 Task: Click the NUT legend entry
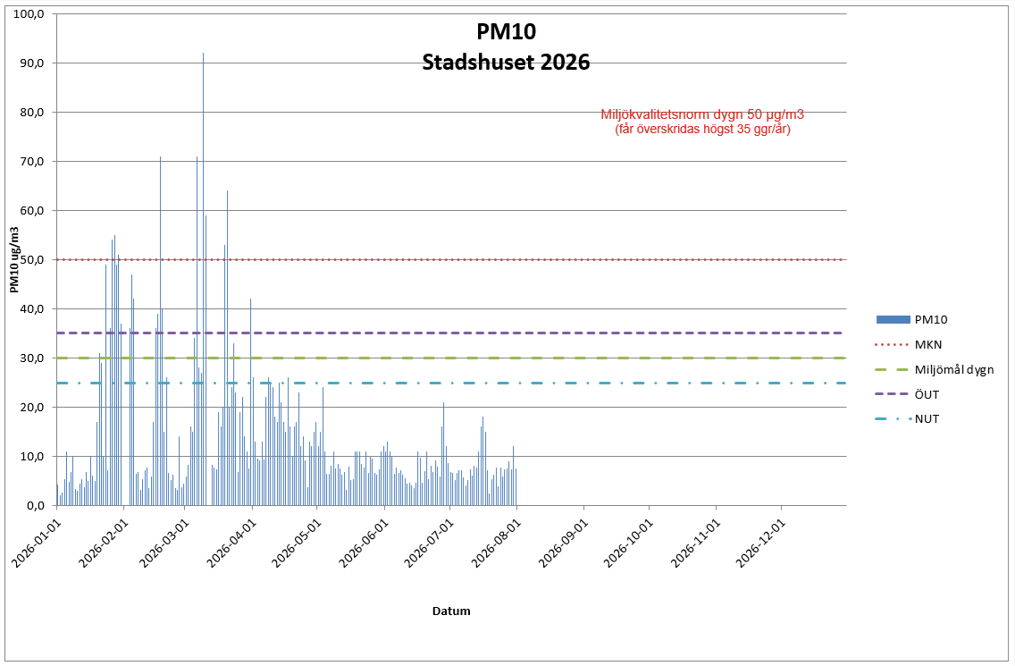click(x=907, y=419)
